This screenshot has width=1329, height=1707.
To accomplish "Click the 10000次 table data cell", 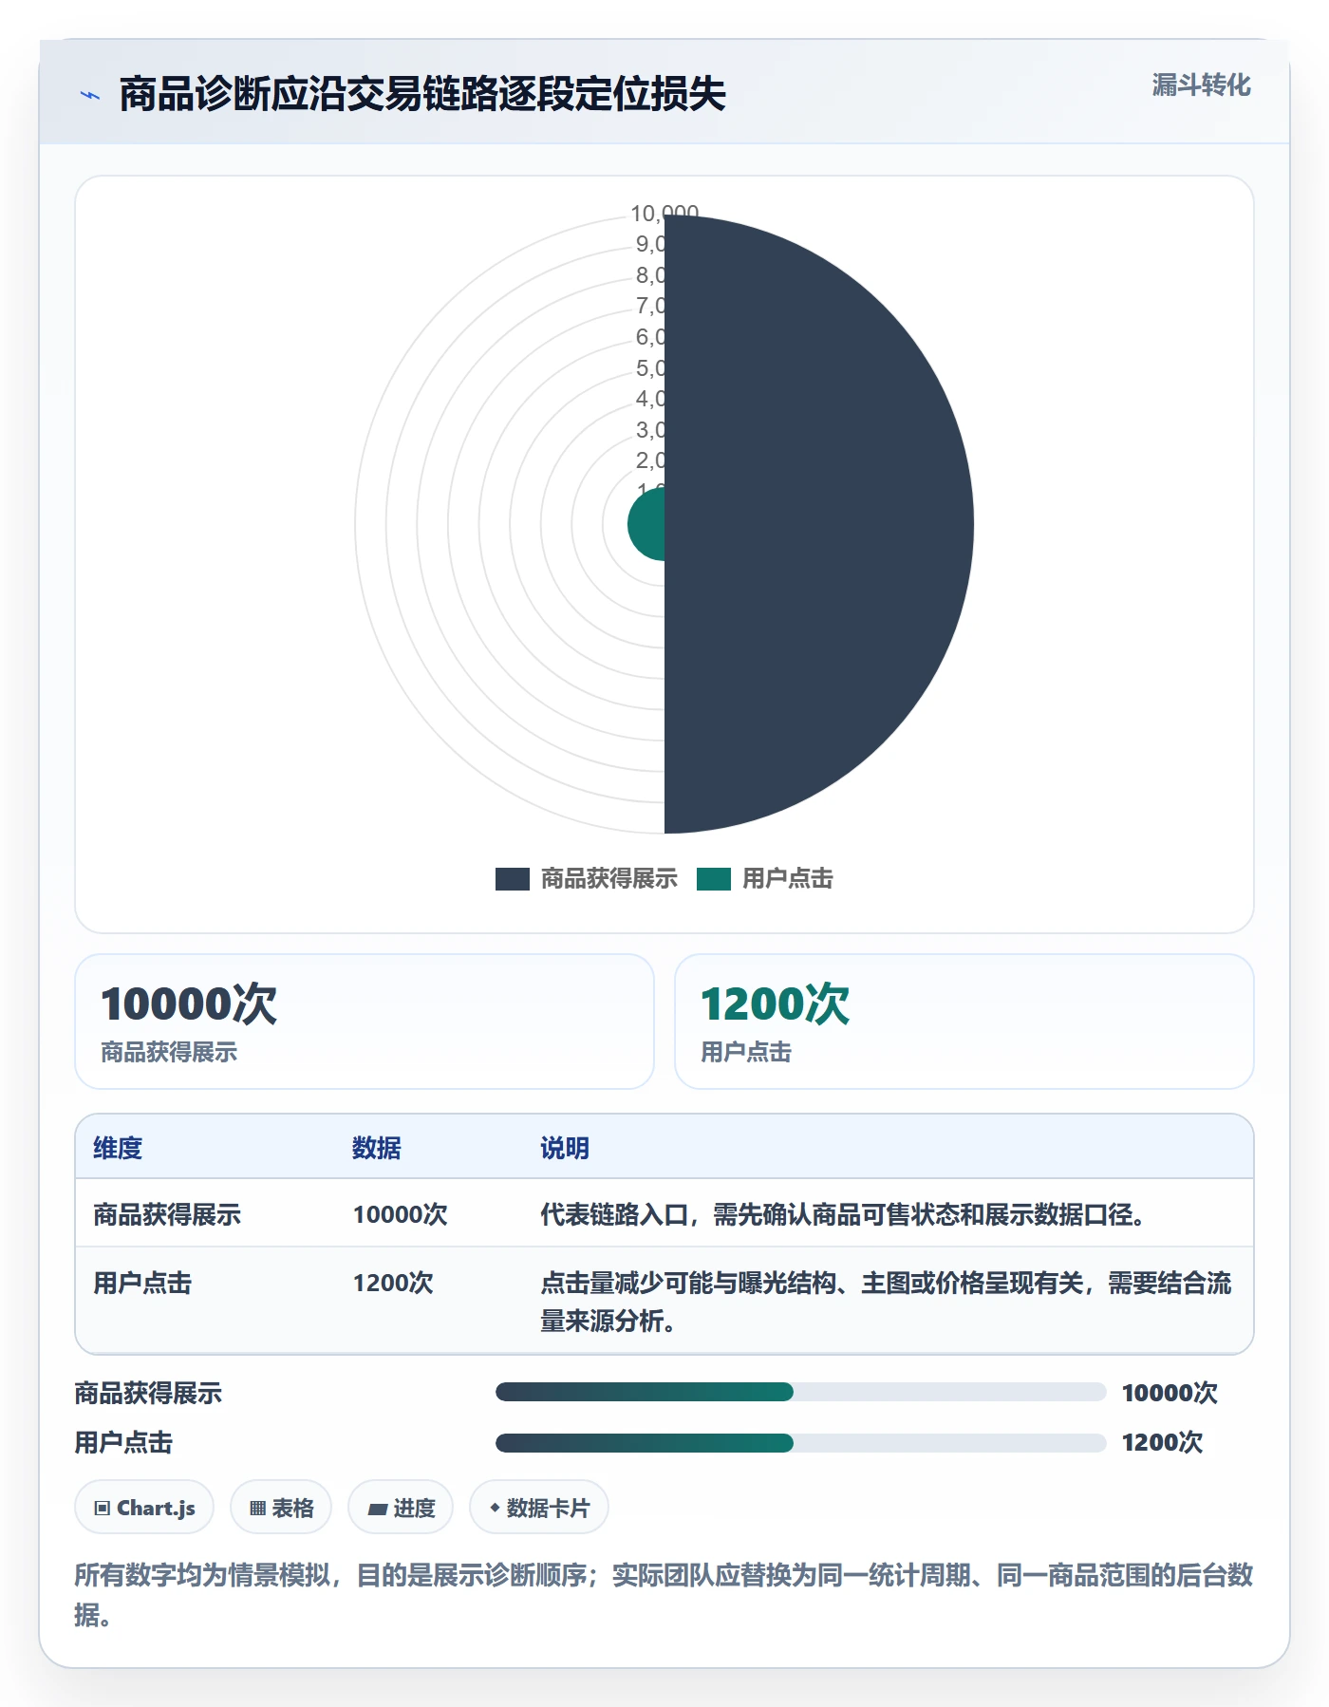I will tap(400, 1214).
